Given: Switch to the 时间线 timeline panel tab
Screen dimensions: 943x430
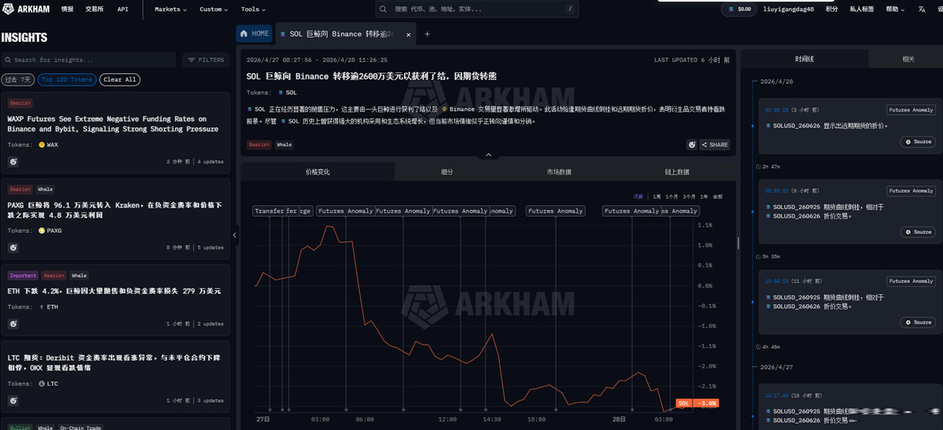Looking at the screenshot, I should 805,59.
